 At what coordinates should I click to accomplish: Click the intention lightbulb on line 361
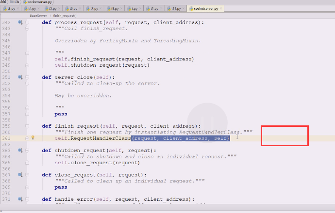point(33,137)
